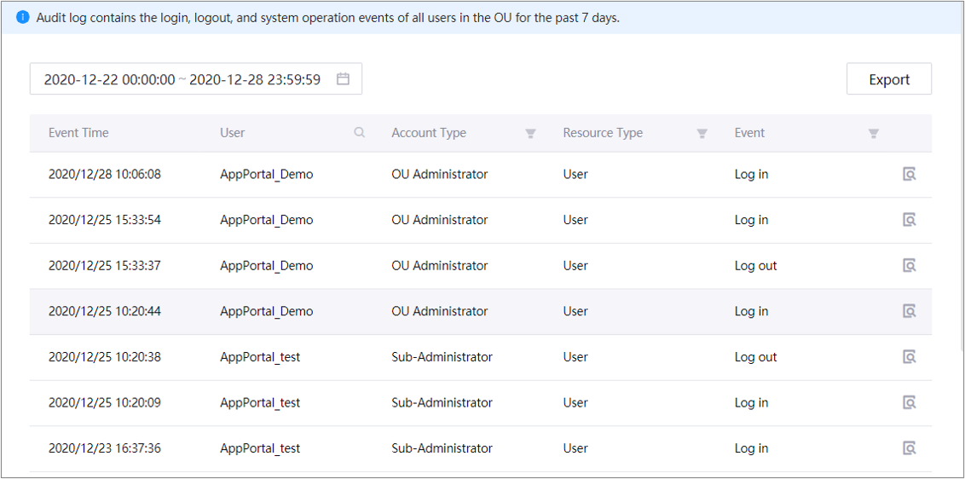
Task: Click the Log out event at 15:33:37
Action: pyautogui.click(x=755, y=266)
